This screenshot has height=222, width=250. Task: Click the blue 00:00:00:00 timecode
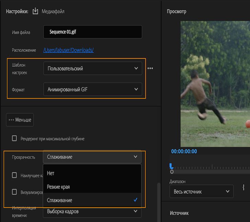click(x=184, y=151)
